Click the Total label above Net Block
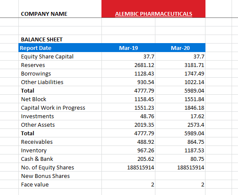Viewport: 238px width, 195px height. pos(27,90)
